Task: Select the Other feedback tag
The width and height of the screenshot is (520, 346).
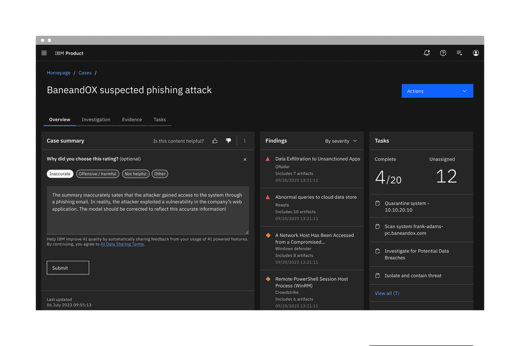Action: tap(160, 174)
